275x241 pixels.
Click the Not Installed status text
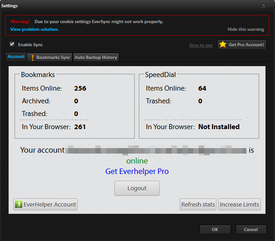point(219,127)
